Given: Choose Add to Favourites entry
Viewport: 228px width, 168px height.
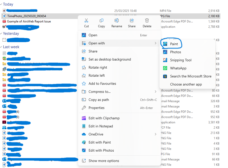Looking at the screenshot, I should tap(119, 83).
